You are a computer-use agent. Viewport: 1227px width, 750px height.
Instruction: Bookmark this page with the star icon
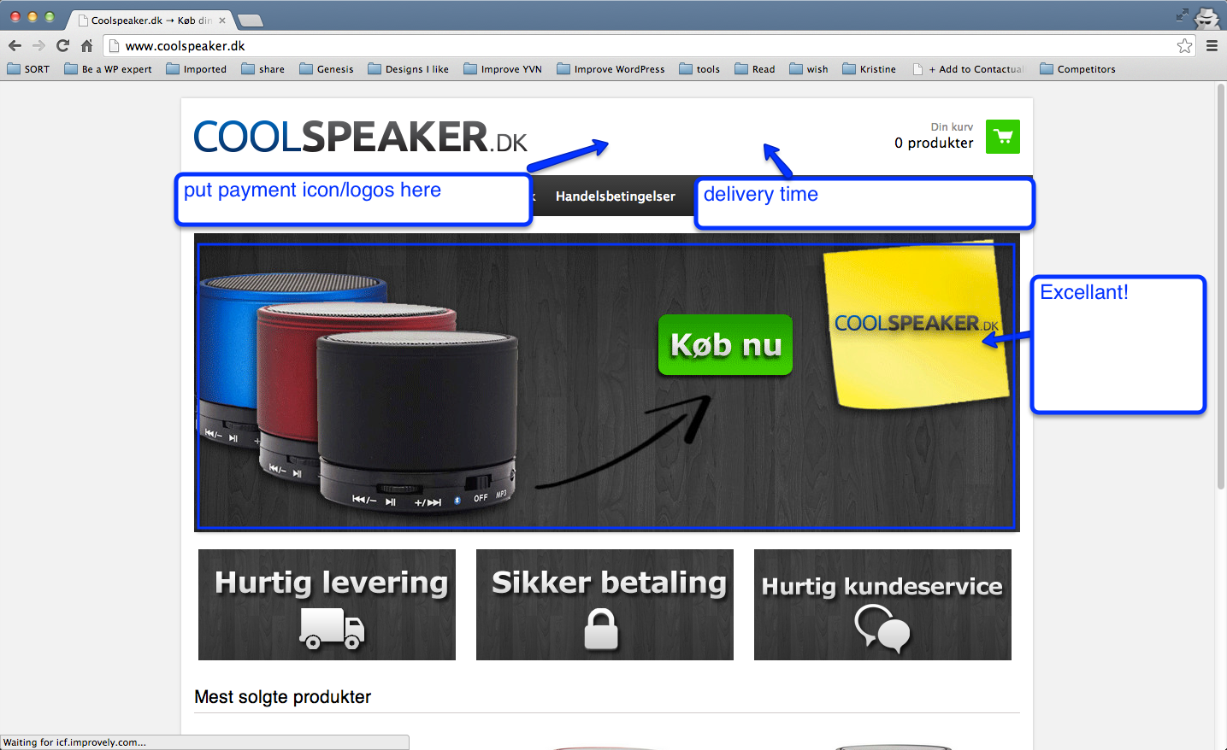[1184, 46]
